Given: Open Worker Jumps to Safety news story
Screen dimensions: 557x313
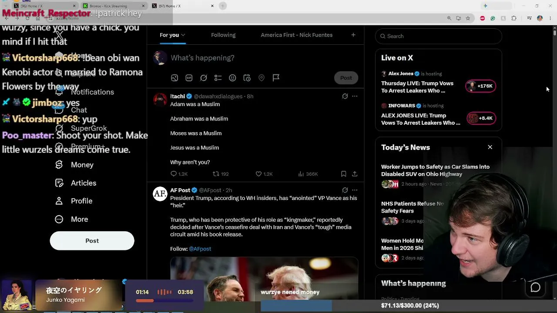Looking at the screenshot, I should (x=435, y=170).
